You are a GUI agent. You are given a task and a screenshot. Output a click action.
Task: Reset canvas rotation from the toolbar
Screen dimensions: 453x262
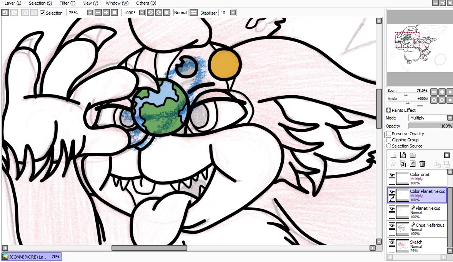(x=167, y=13)
